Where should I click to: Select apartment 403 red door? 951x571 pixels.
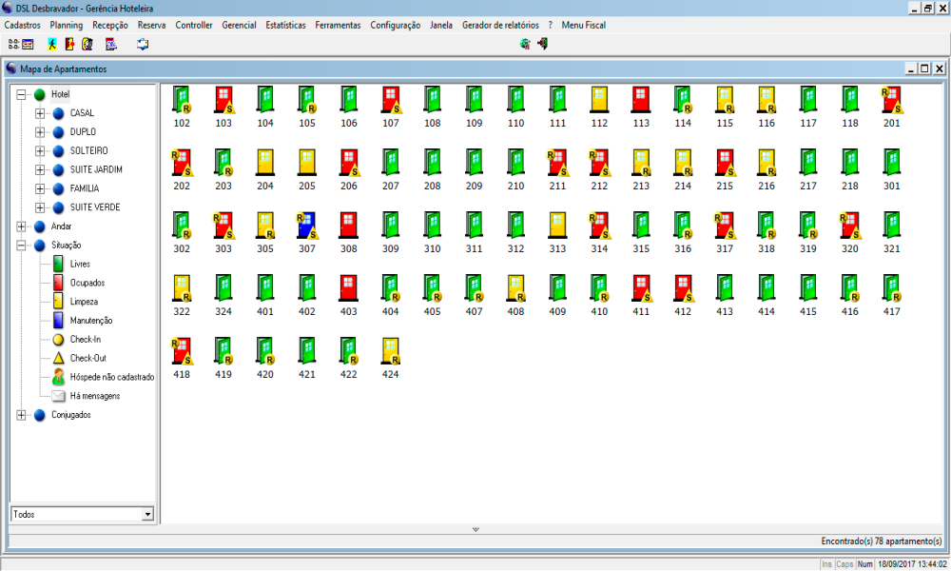point(349,288)
